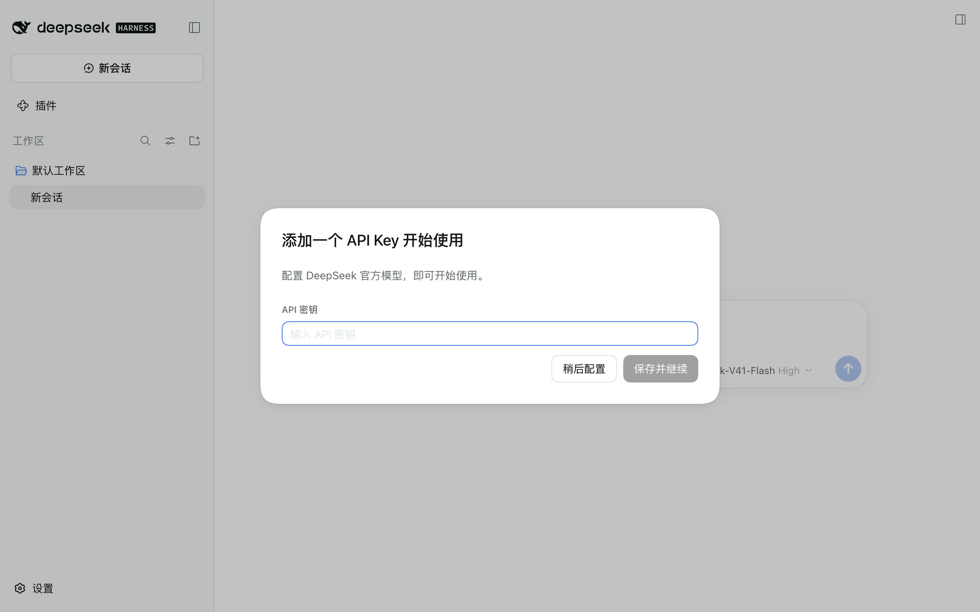
Task: Select the 新会话 conversation in sidebar
Action: pos(107,197)
